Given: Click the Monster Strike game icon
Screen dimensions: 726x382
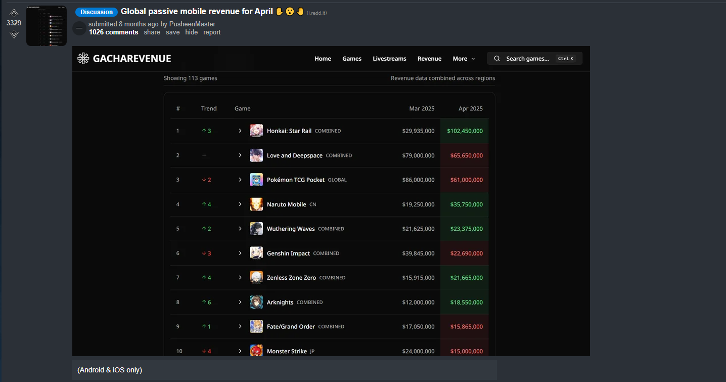Looking at the screenshot, I should pos(256,351).
